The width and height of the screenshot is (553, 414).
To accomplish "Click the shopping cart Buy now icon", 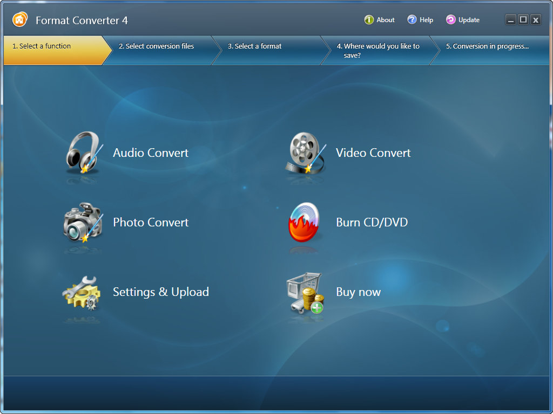I will [x=305, y=293].
